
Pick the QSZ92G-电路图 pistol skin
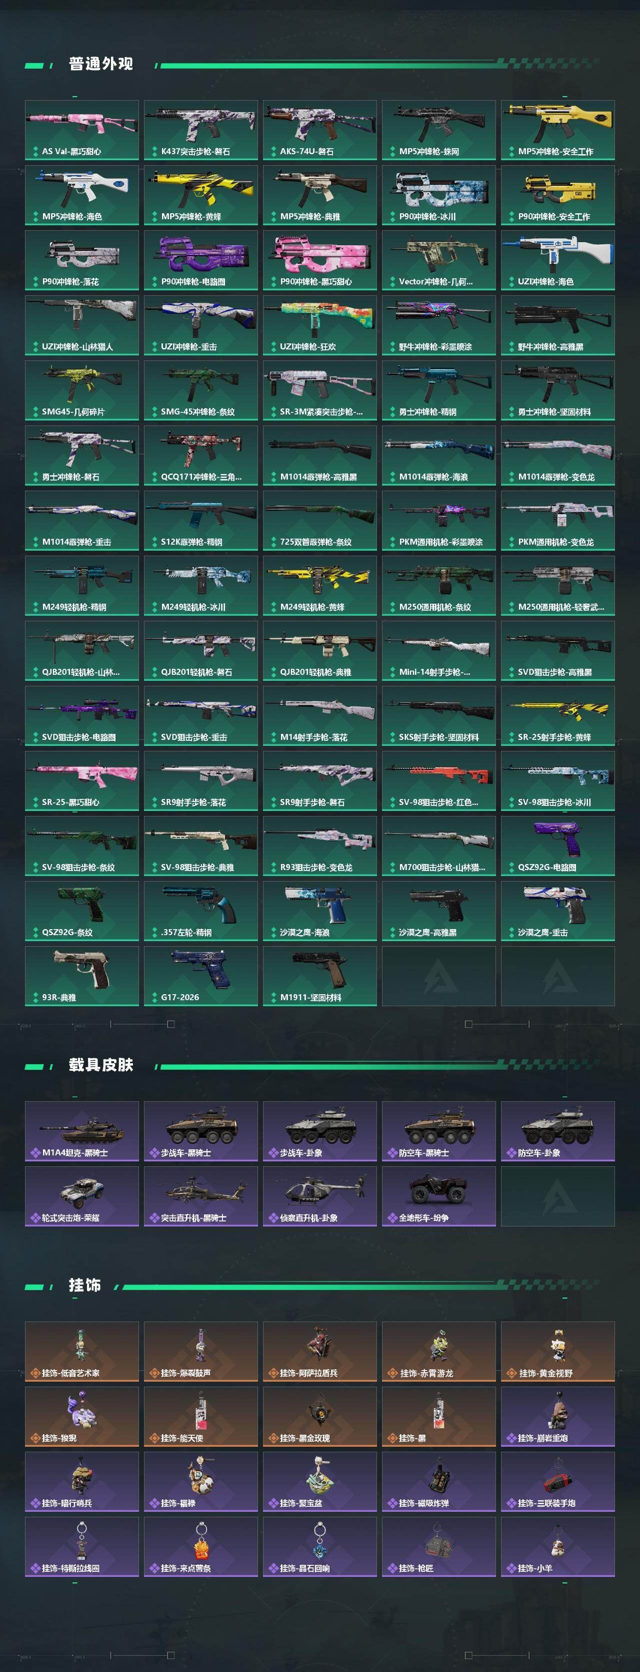tap(557, 846)
